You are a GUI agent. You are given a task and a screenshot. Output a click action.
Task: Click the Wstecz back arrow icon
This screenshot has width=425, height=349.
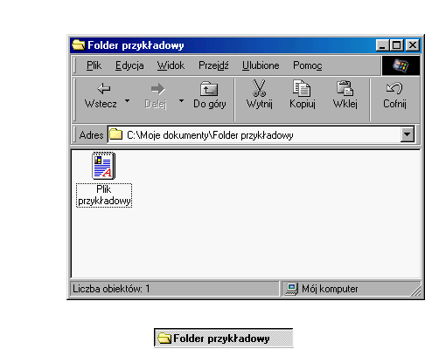click(x=104, y=88)
